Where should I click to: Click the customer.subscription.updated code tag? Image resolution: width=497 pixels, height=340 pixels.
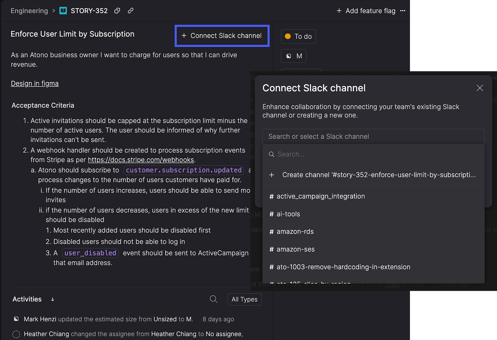(184, 170)
